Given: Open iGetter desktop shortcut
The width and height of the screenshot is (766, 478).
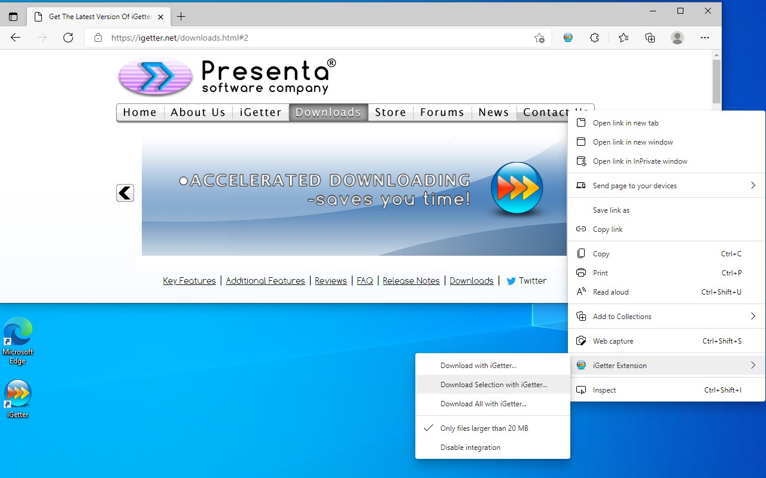Looking at the screenshot, I should point(18,399).
